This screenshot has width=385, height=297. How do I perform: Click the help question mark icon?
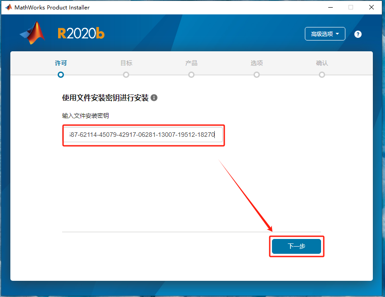click(358, 34)
